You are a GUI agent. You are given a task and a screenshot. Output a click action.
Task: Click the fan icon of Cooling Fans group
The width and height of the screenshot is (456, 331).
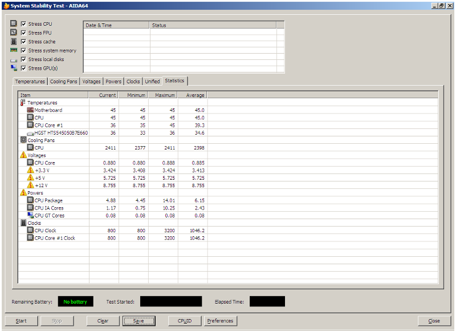pyautogui.click(x=23, y=140)
